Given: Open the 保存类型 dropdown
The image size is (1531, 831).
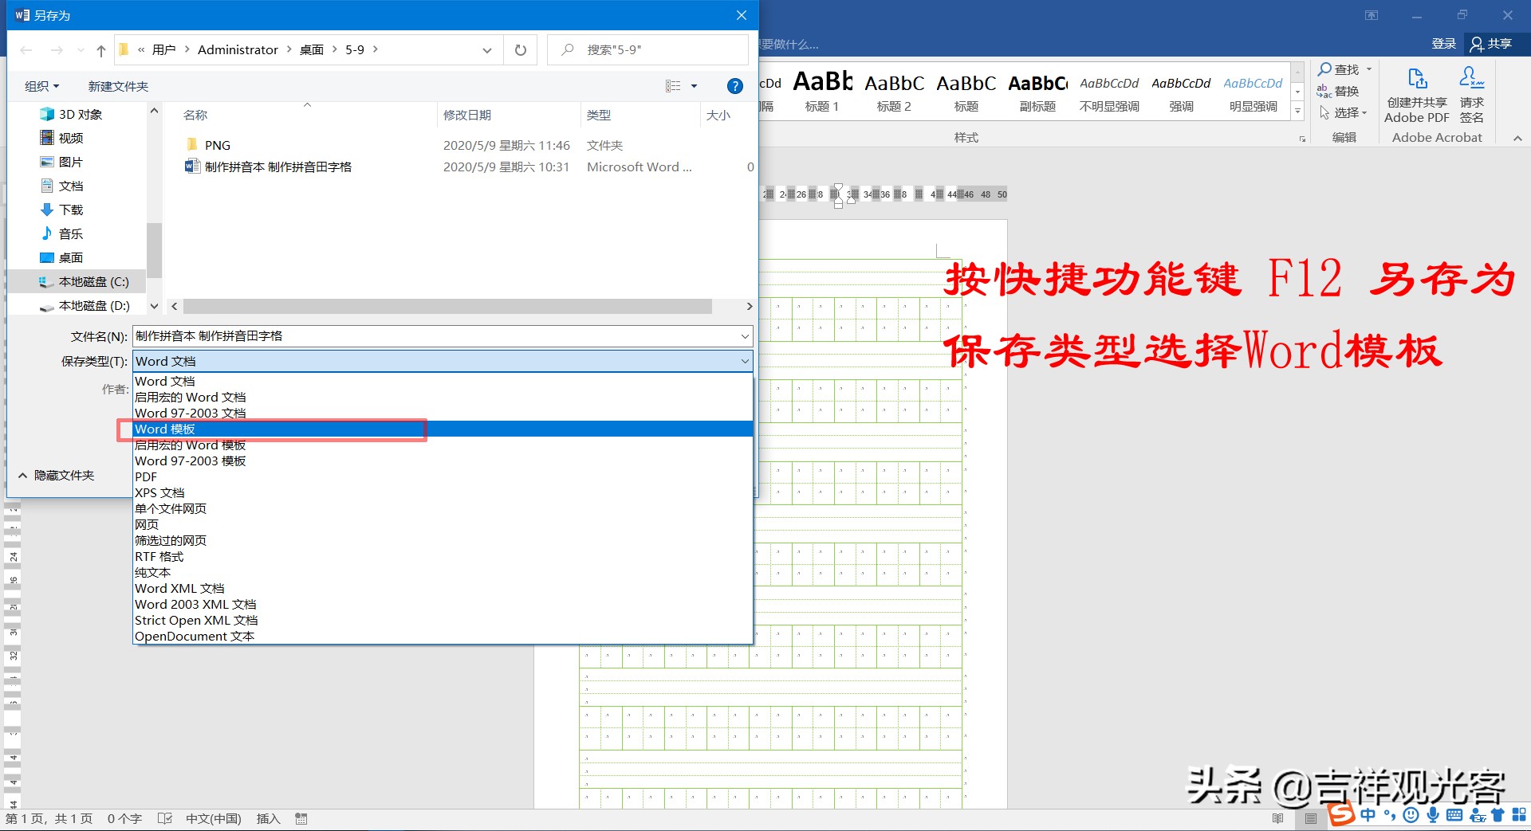Looking at the screenshot, I should 744,361.
